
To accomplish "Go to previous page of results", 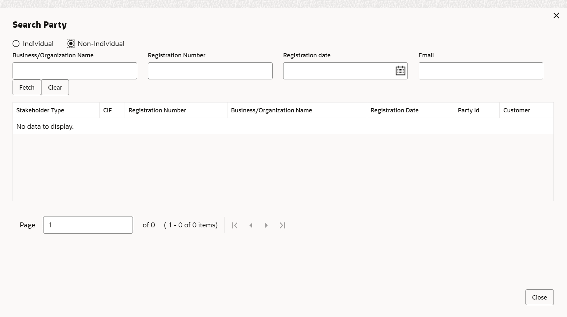I will tap(251, 225).
